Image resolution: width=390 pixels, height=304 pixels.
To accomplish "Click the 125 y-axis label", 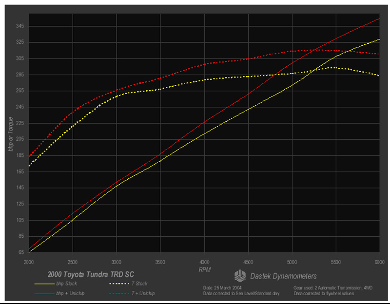I will click(x=20, y=204).
